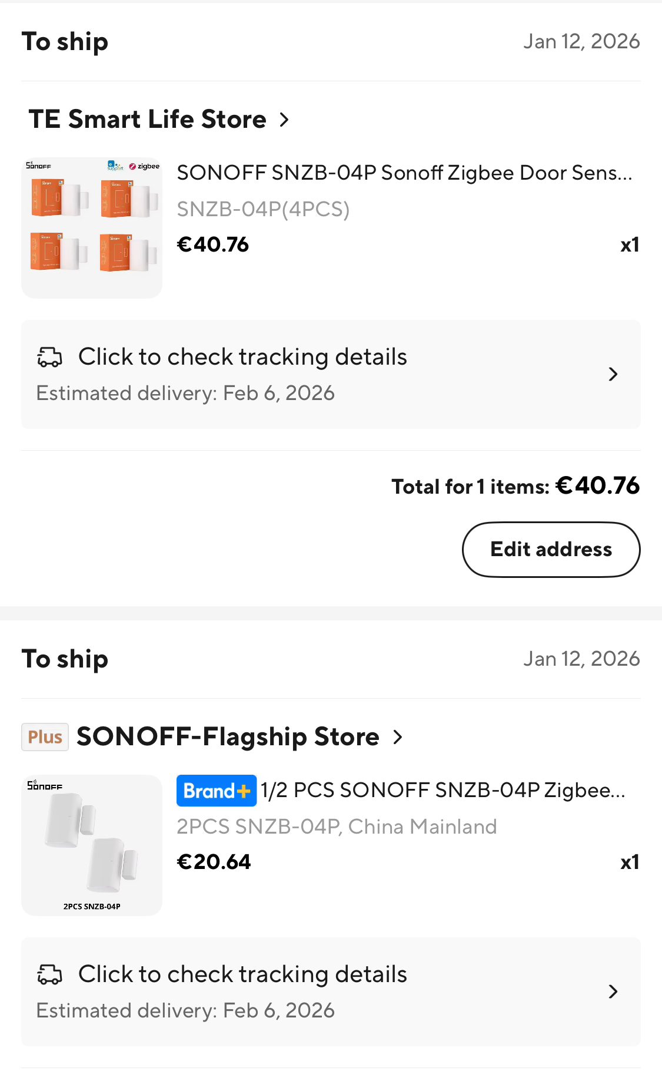Screen dimensions: 662x1074
Task: Click delivery truck icon in second order
Action: point(49,974)
